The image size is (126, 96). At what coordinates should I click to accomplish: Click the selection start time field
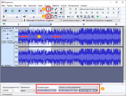pyautogui.click(x=68, y=90)
